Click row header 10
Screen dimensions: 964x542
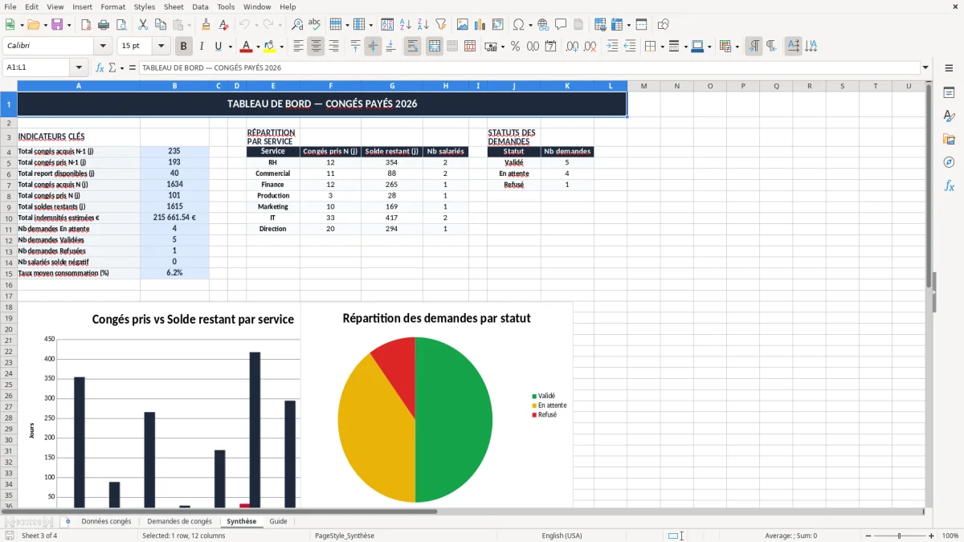[9, 218]
